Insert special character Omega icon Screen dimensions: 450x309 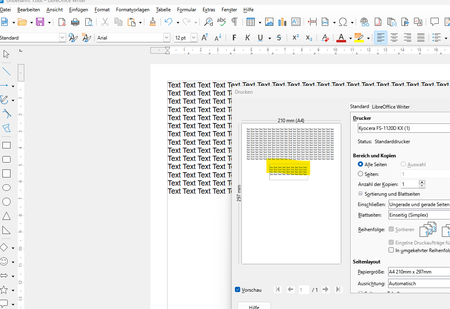343,22
